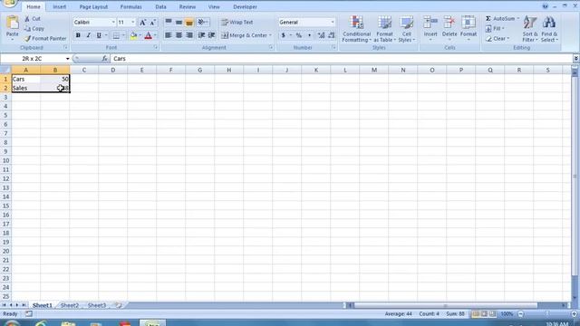
Task: Apply Accounting dollar number format
Action: [283, 35]
